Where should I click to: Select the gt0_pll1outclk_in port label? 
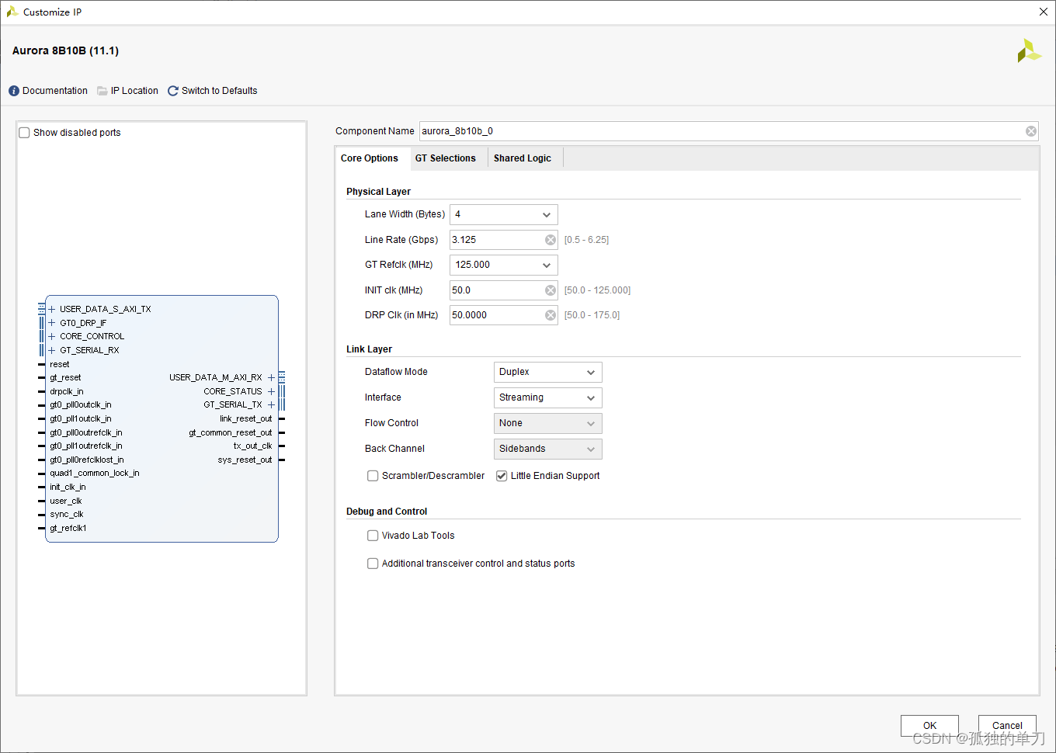tap(81, 418)
